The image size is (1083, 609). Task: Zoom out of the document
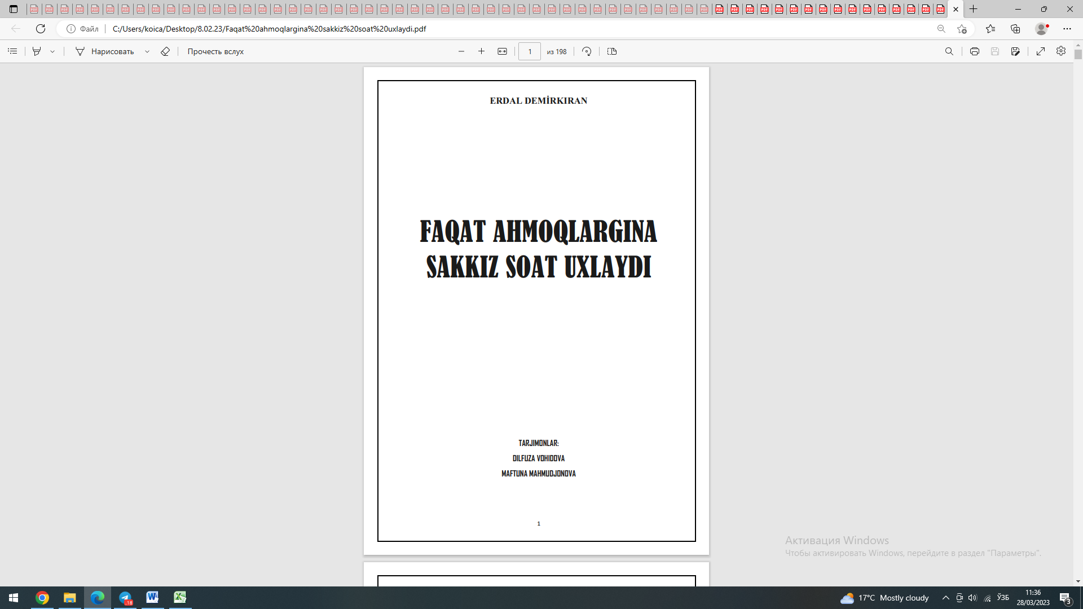[x=461, y=51]
